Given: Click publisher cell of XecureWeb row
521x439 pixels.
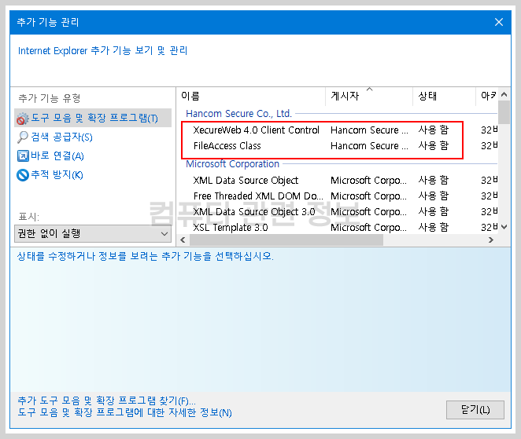Looking at the screenshot, I should [369, 130].
